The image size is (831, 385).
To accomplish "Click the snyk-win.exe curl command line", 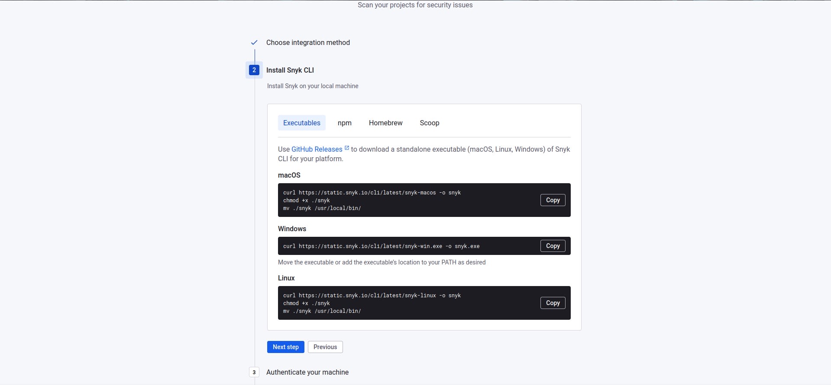I will pyautogui.click(x=382, y=246).
